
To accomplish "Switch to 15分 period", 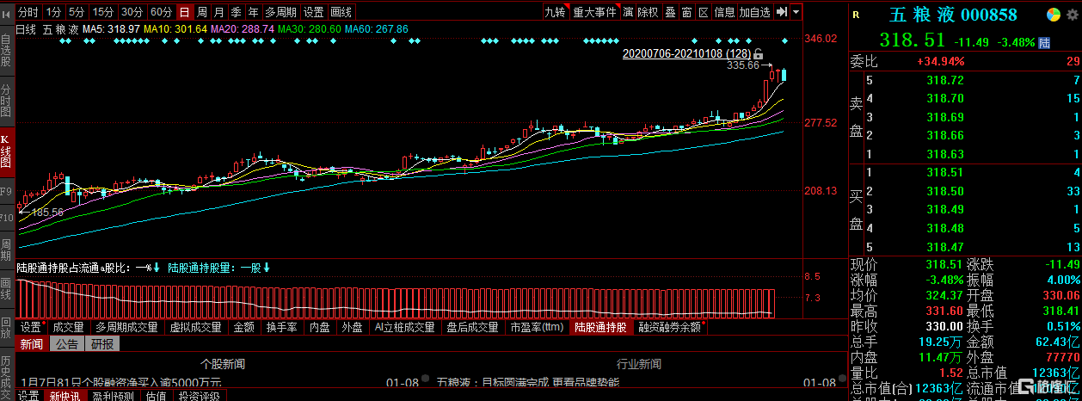I will tap(103, 12).
